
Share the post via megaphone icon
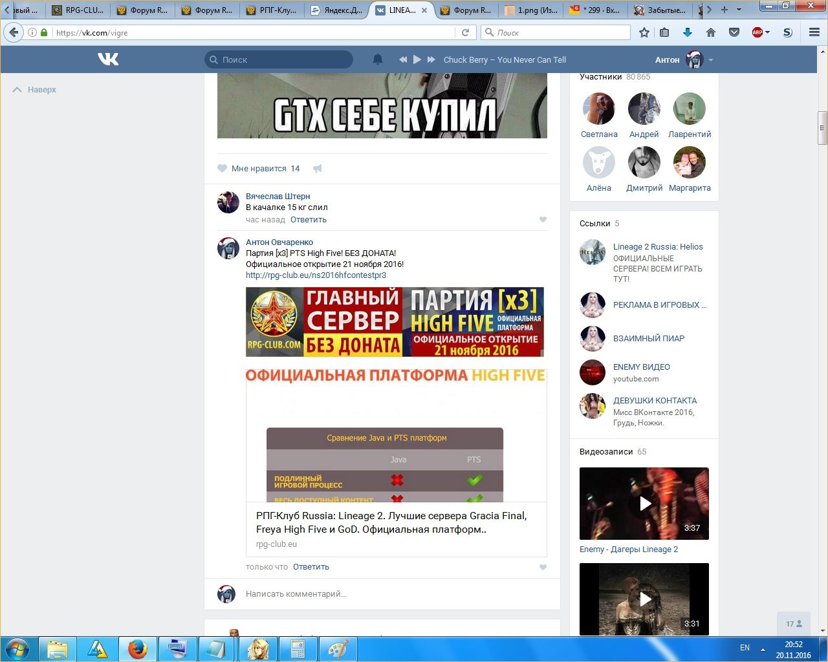coord(317,169)
